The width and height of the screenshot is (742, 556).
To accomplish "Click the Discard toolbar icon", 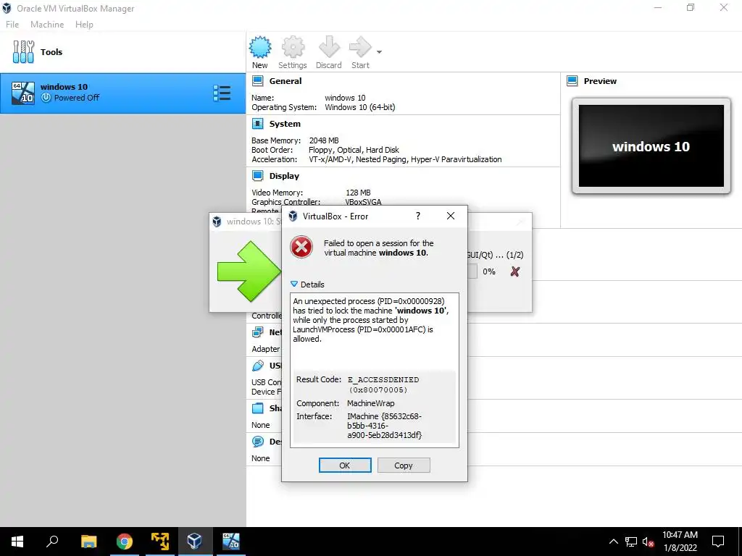I will (329, 47).
